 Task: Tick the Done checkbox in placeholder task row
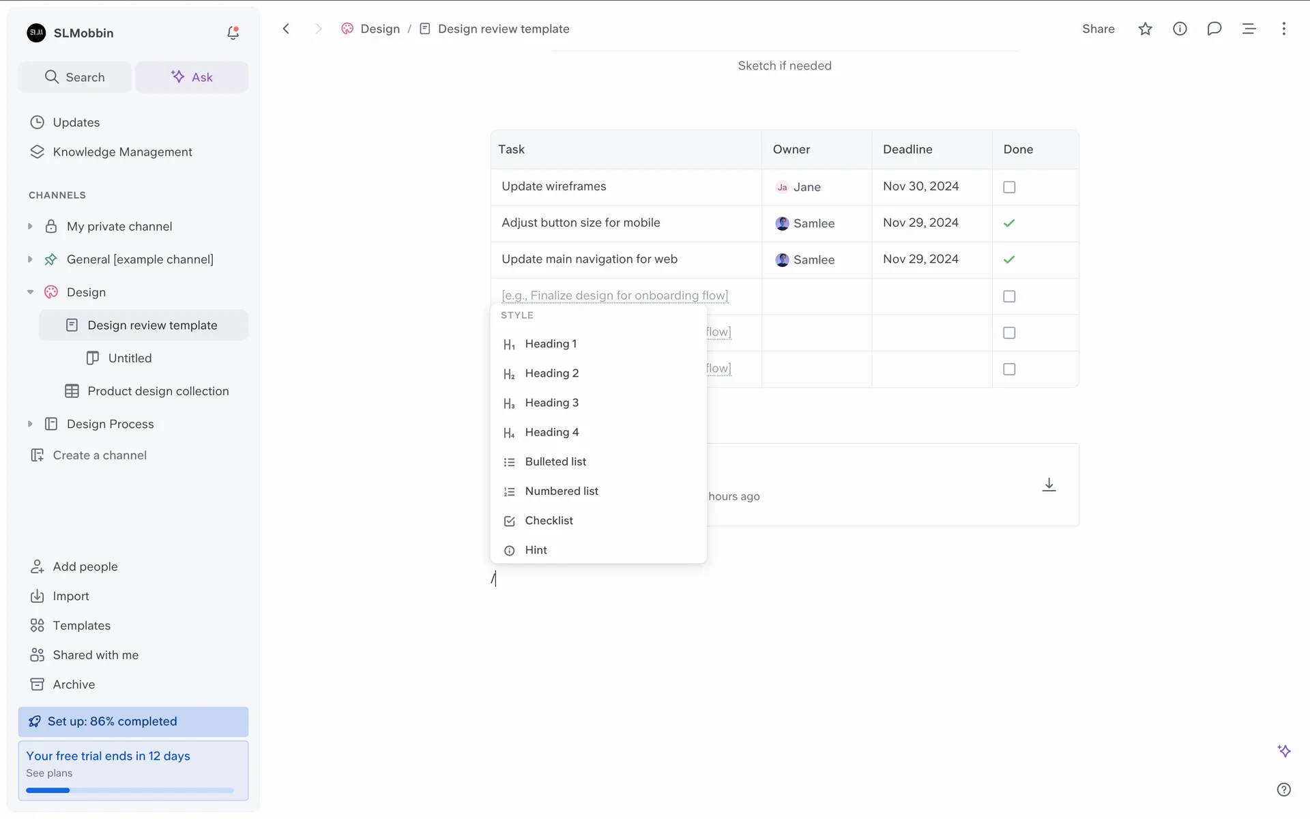point(1009,296)
